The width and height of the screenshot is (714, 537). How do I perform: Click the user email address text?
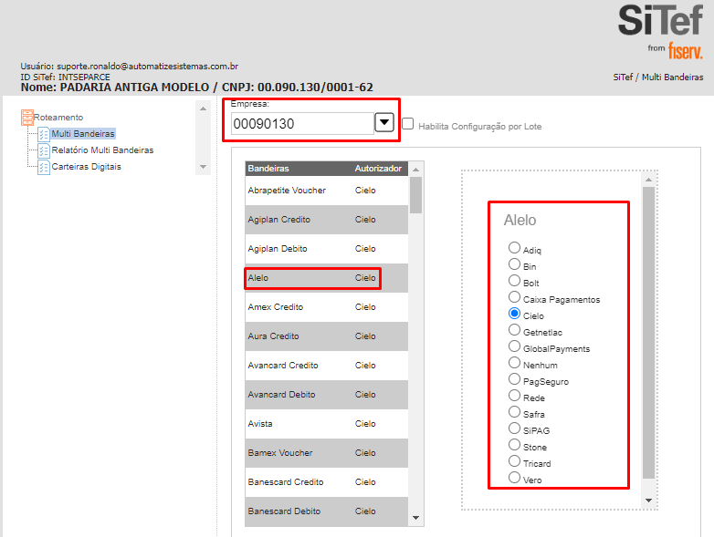[148, 67]
